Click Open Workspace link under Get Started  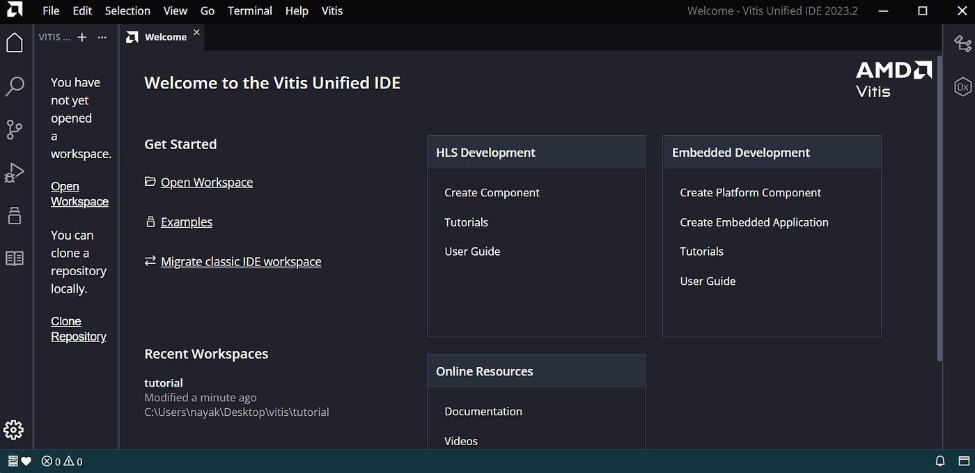(x=207, y=183)
